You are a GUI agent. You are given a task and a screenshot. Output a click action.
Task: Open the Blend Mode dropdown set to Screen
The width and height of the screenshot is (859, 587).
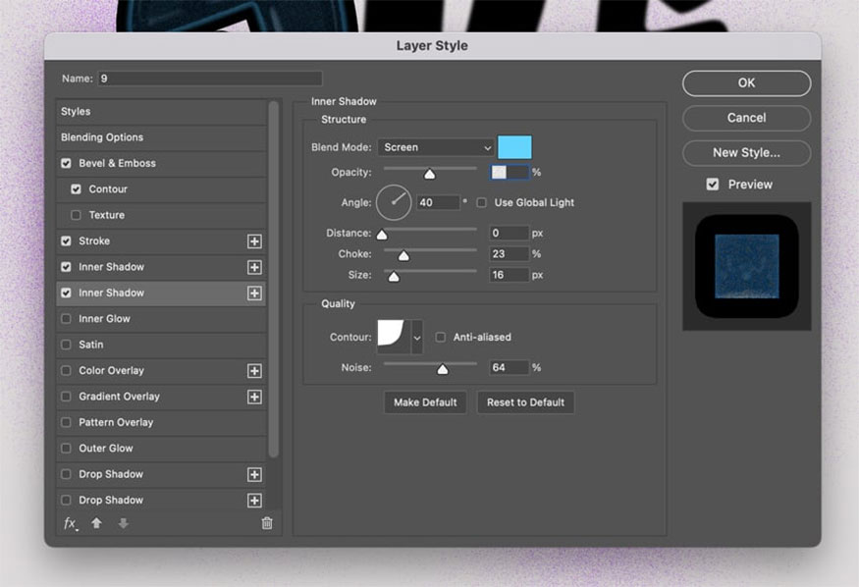coord(435,147)
